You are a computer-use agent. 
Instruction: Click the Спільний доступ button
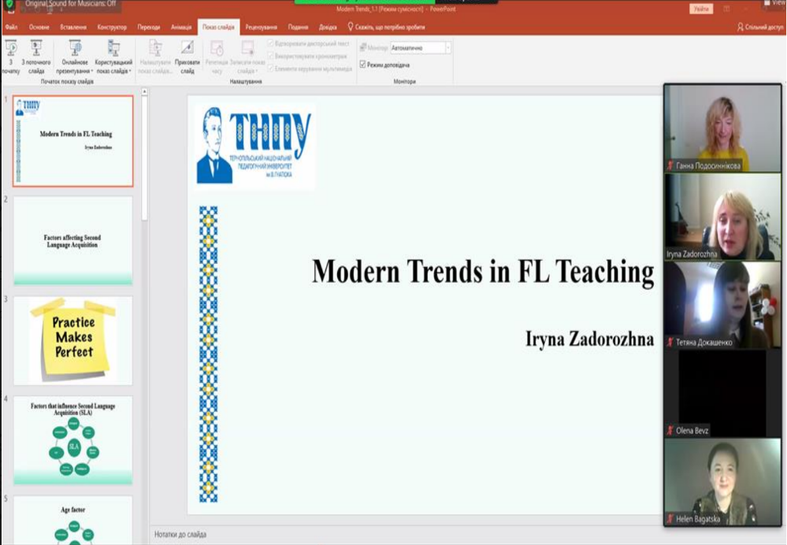point(760,27)
